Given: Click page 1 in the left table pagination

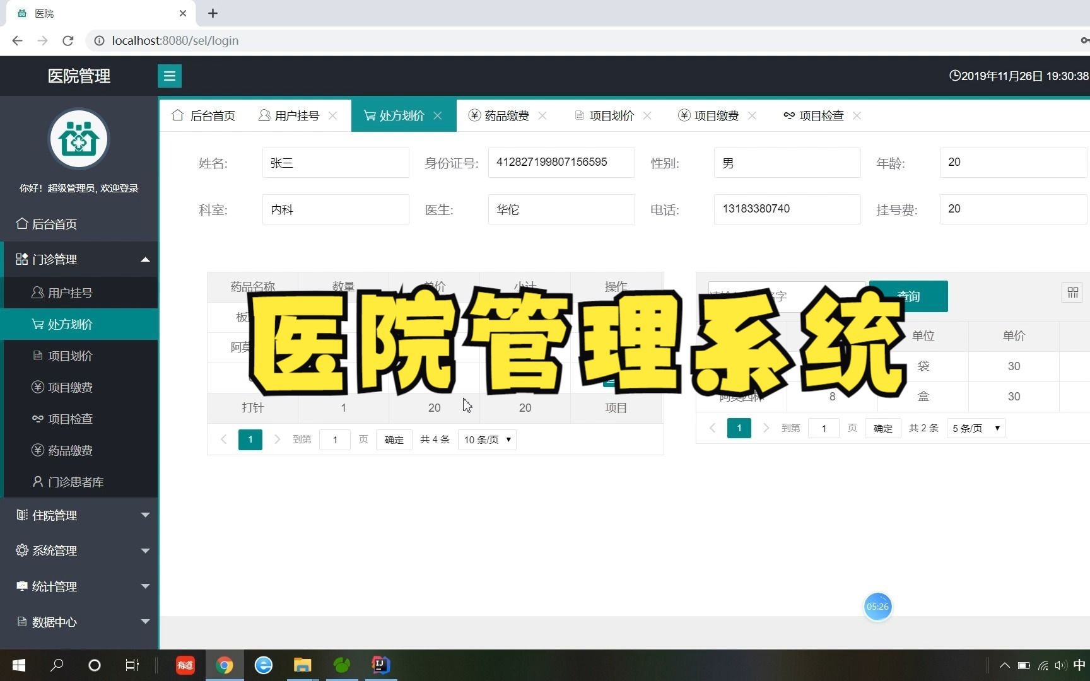Looking at the screenshot, I should click(250, 439).
